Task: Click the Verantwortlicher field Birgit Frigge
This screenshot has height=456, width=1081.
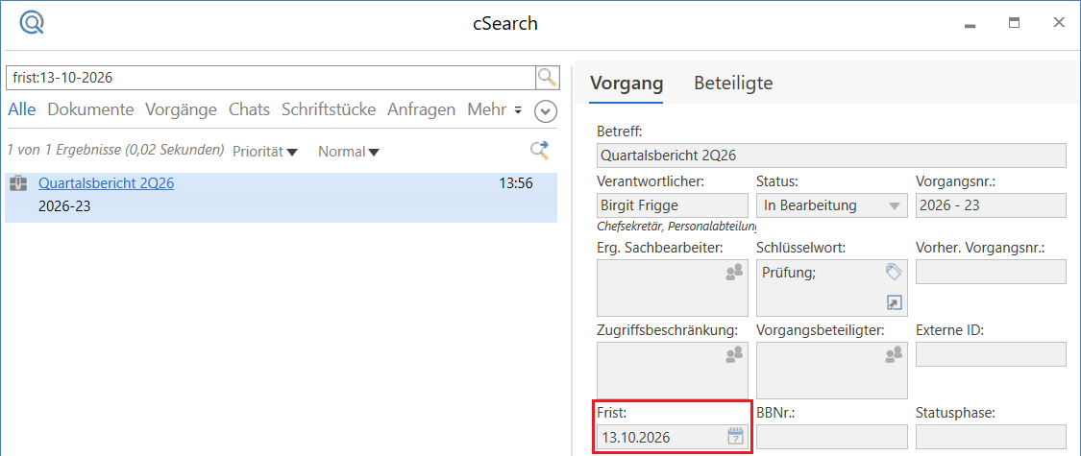Action: [x=673, y=205]
